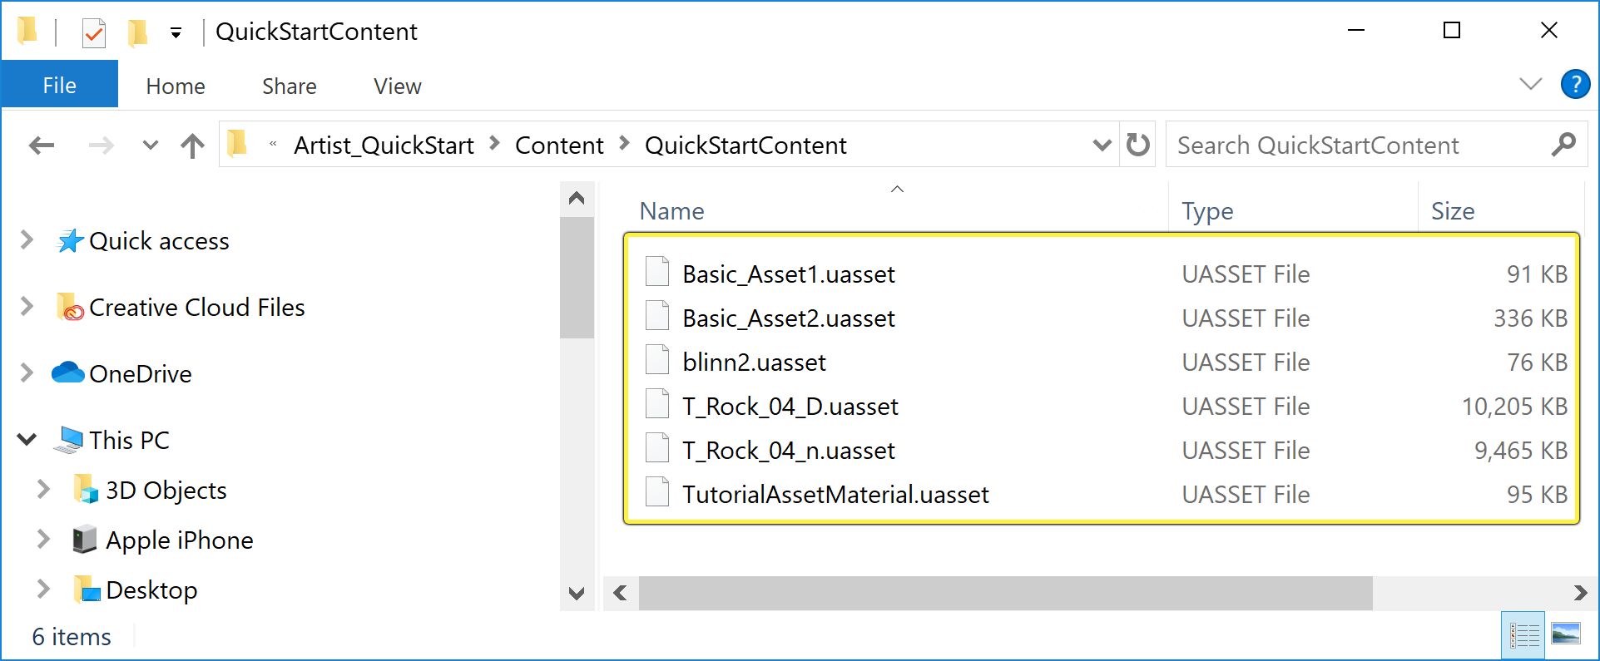The width and height of the screenshot is (1600, 661).
Task: Click navigation pane scroll down arrow
Action: pyautogui.click(x=577, y=594)
